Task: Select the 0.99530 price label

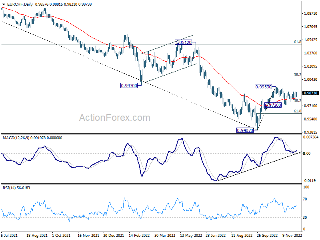Action: tap(264, 87)
